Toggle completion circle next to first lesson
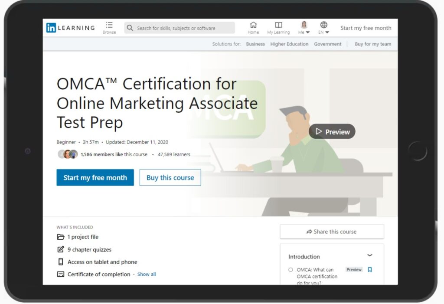This screenshot has height=304, width=444. click(x=291, y=269)
